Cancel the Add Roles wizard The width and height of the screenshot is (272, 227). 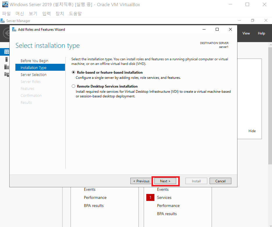[220, 181]
